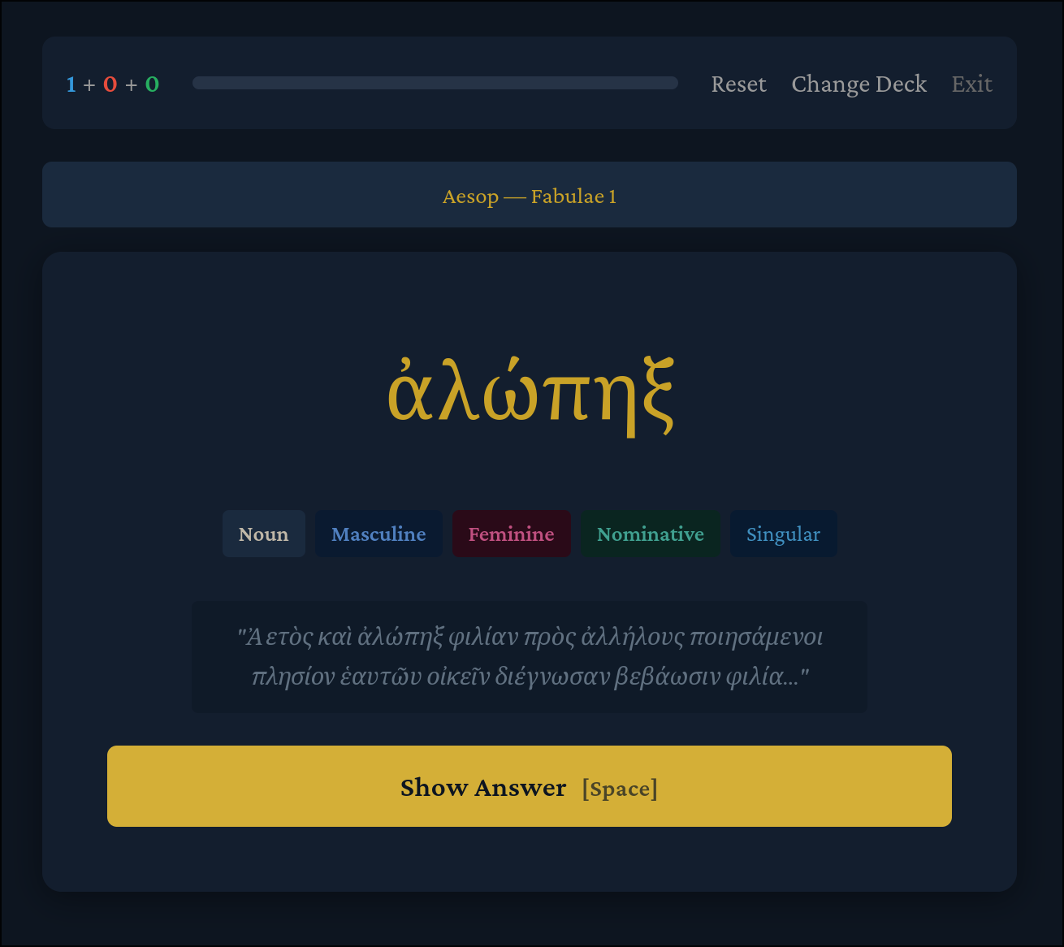
Task: Select the Singular number tag
Action: tap(783, 534)
